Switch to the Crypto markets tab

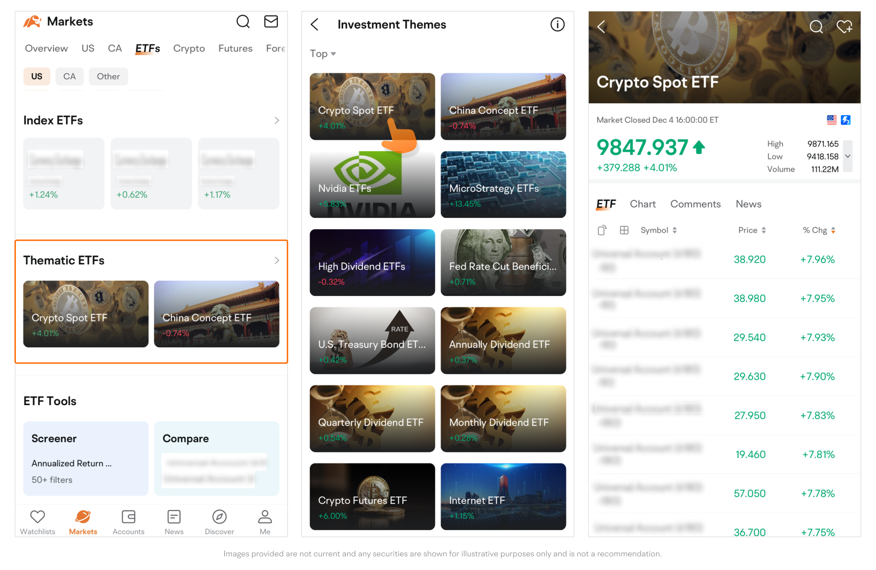click(189, 49)
